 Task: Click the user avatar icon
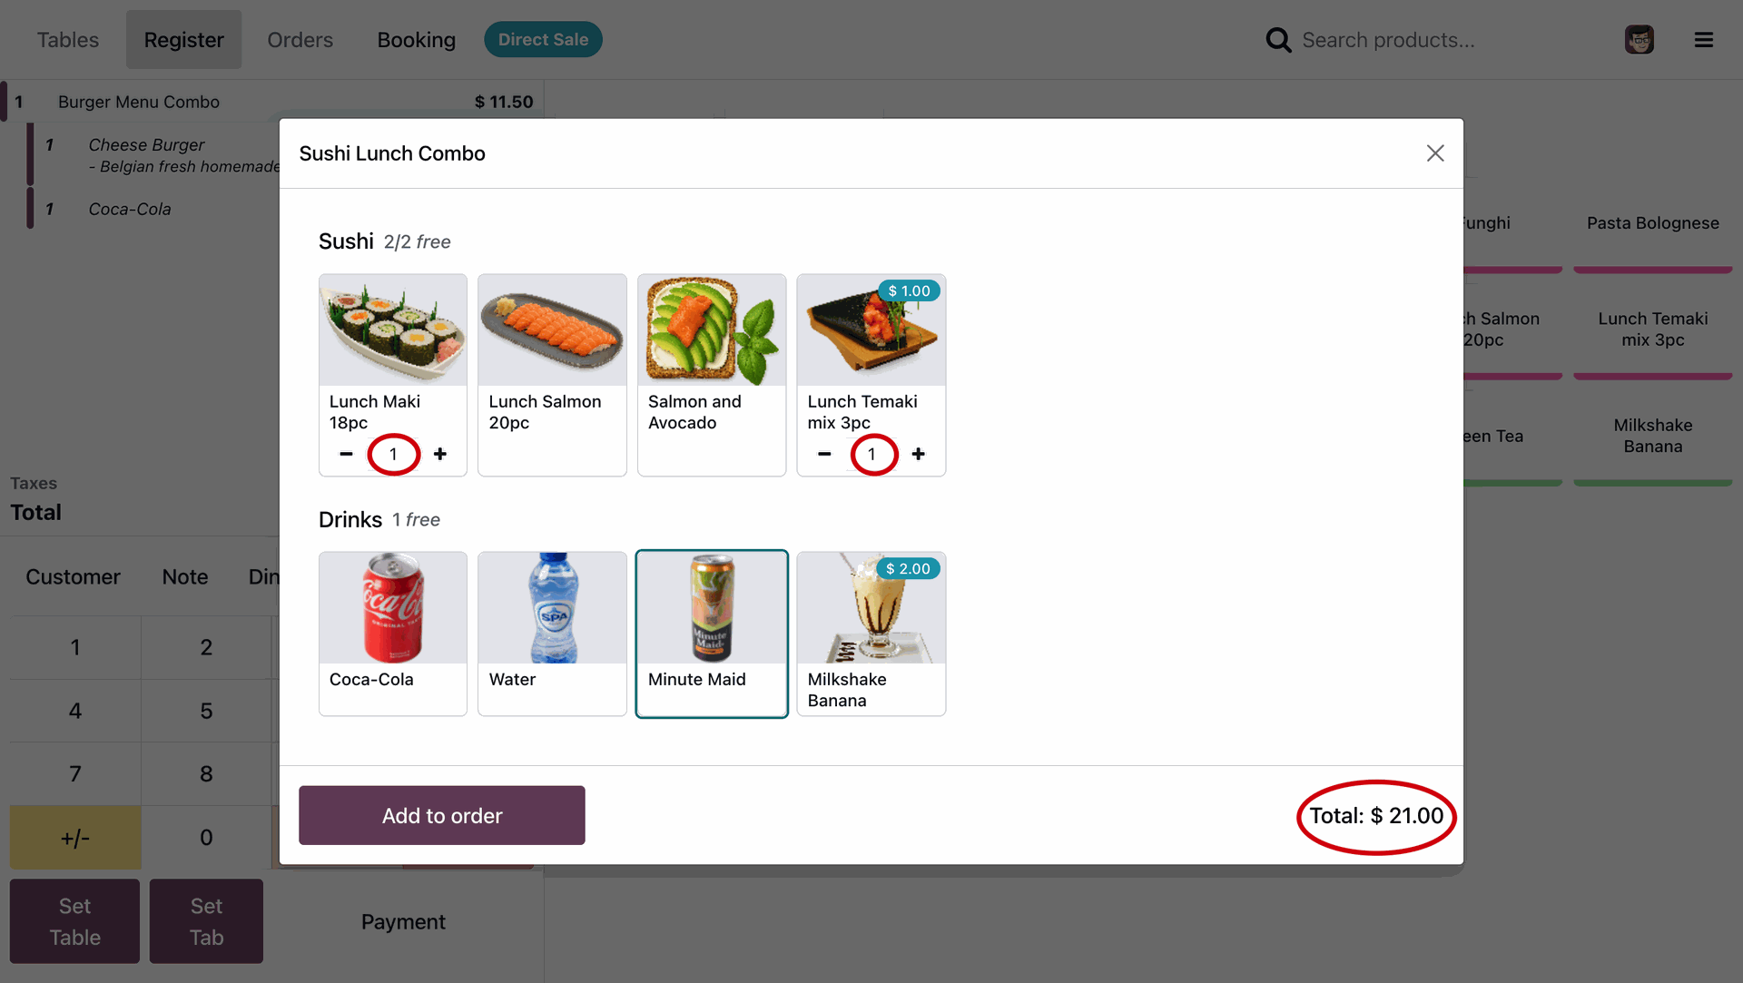[1639, 40]
